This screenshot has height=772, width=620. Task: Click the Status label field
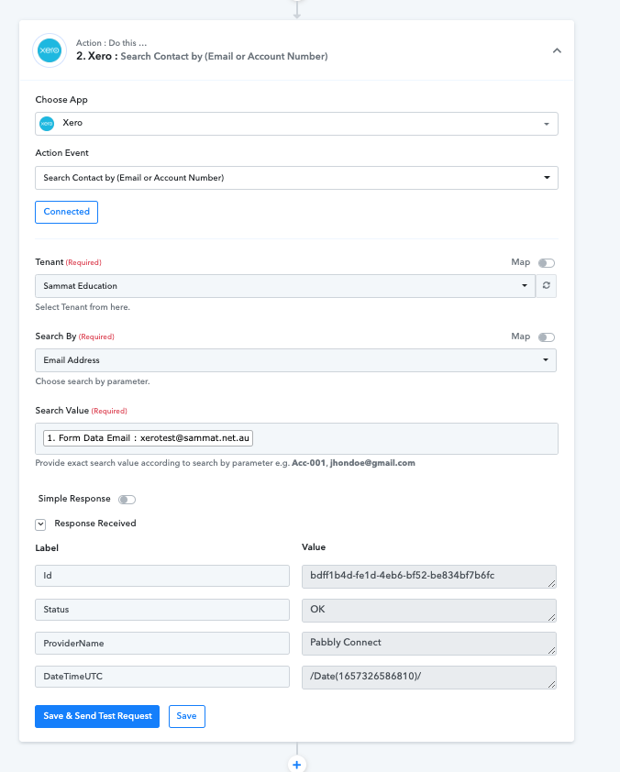tap(162, 610)
